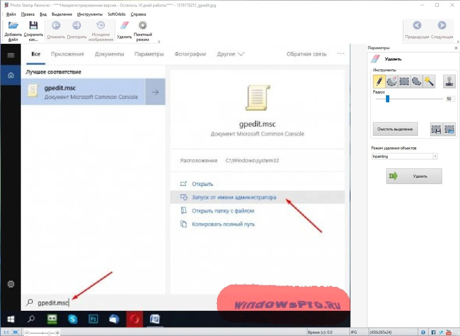
Task: Click the Очистить выделение button
Action: 395,129
